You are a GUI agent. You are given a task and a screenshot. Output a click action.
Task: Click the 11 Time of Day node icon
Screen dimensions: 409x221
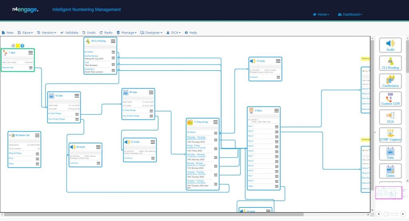190,122
